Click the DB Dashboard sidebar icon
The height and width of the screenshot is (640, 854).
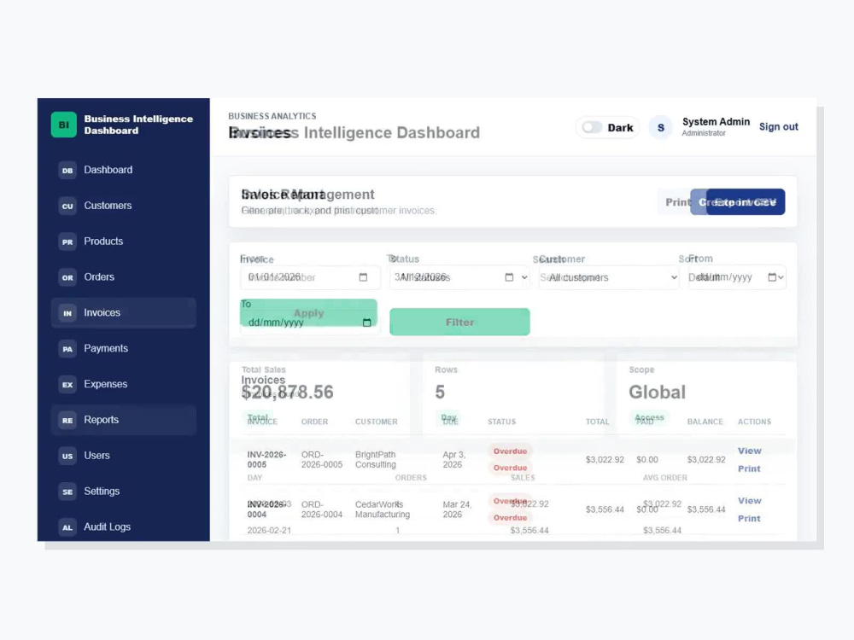coord(67,171)
